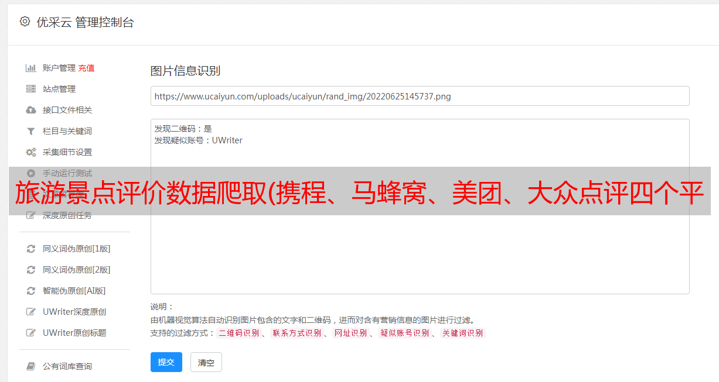Click the 二维码识别 tag

[238, 333]
